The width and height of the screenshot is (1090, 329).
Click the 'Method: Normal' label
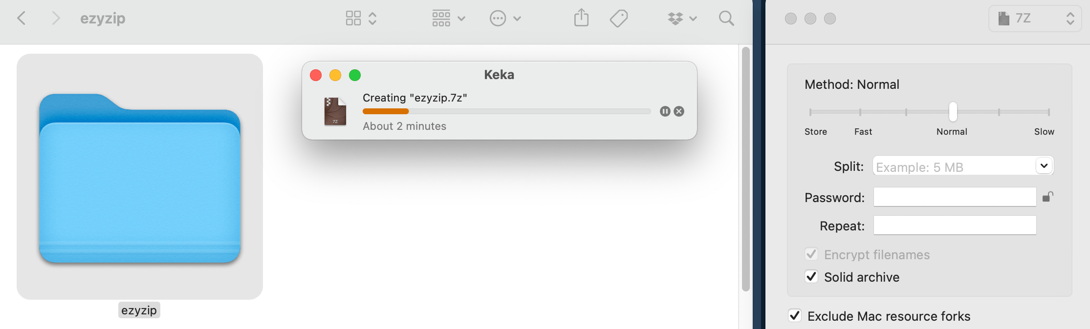point(852,84)
